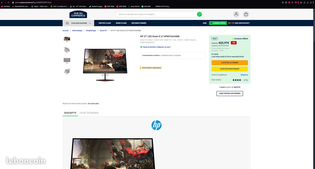315x169 pixels.
Task: Expand the TOUS NOS RAYONS menu
Action: coord(78,23)
